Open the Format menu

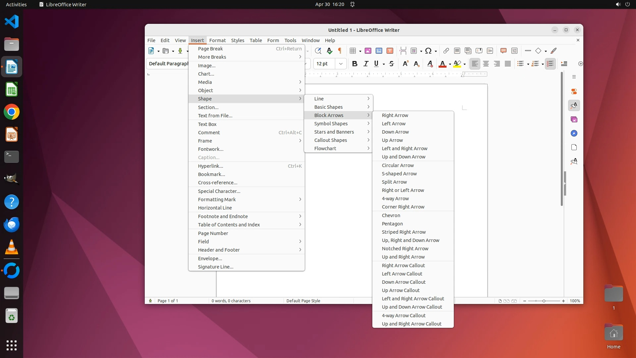217,40
